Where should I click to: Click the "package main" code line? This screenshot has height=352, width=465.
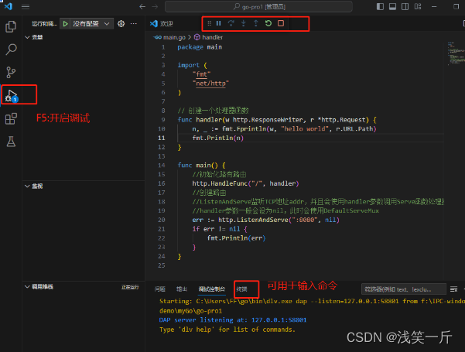pos(200,47)
